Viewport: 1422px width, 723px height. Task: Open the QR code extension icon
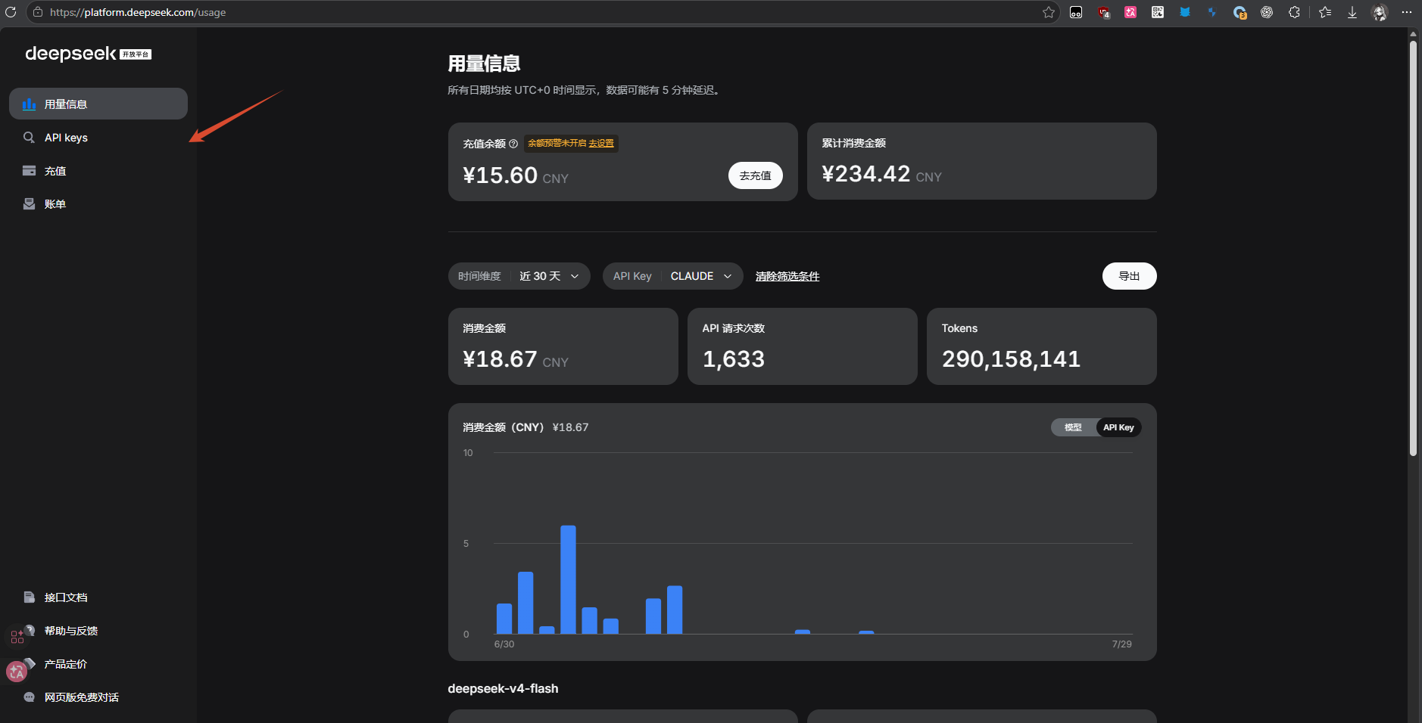(1158, 12)
